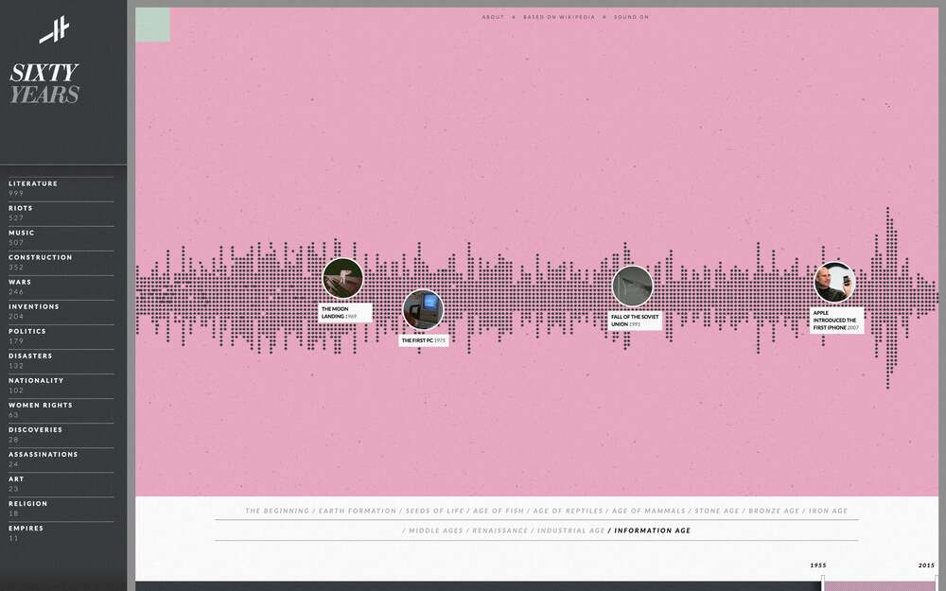This screenshot has width=946, height=591.
Task: Select the Inventions category
Action: click(34, 306)
